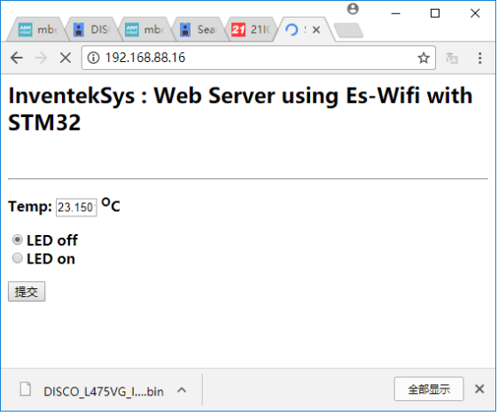Image resolution: width=498 pixels, height=416 pixels.
Task: Click the browser back arrow
Action: pos(17,59)
